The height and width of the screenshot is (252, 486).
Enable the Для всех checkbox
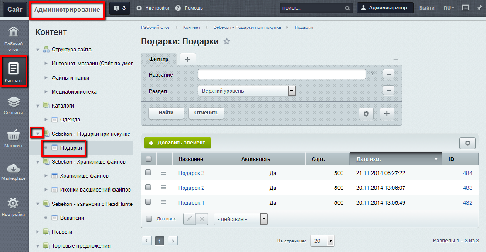click(149, 218)
